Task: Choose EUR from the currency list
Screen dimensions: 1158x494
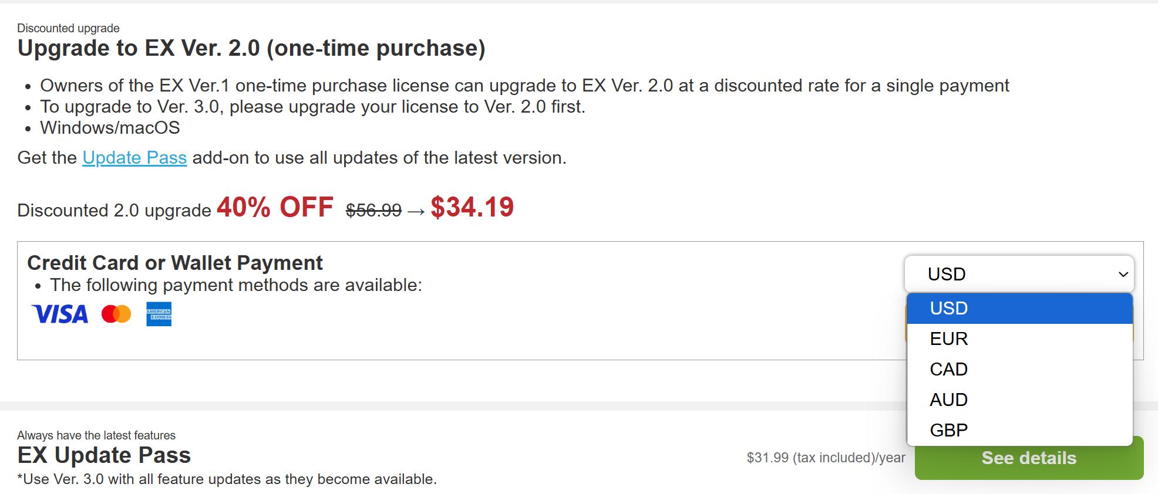Action: [1019, 339]
